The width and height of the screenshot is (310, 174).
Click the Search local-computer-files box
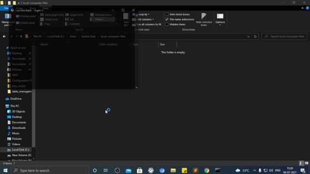284,37
